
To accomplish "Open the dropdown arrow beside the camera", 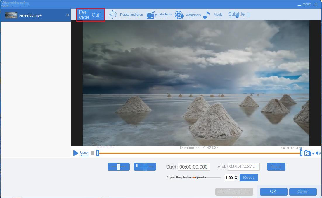I will [x=313, y=154].
